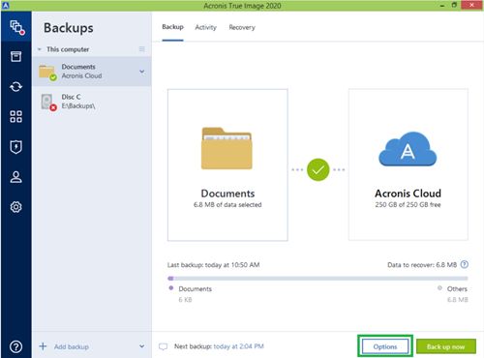The height and width of the screenshot is (358, 484).
Task: Open the Sync sidebar icon
Action: 15,86
